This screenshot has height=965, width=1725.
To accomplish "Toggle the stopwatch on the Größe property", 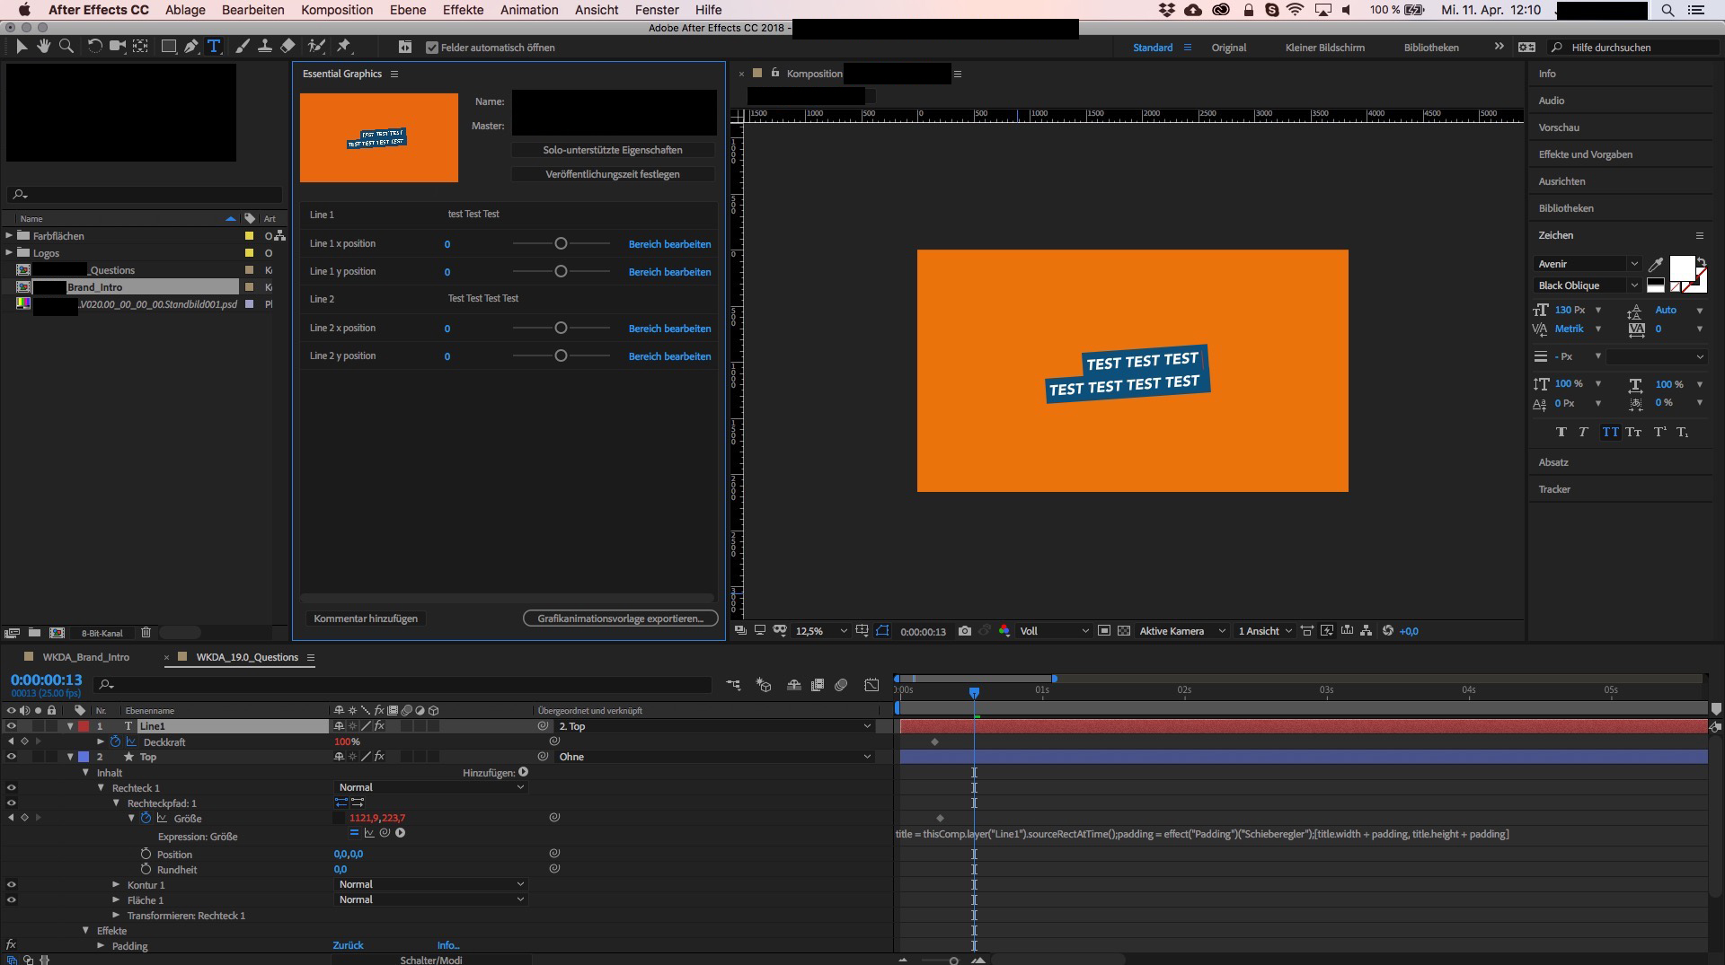I will [144, 818].
